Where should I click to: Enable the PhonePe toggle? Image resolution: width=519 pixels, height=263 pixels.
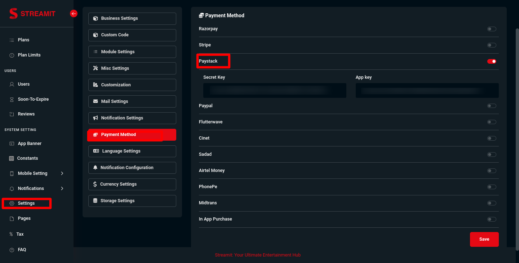coord(492,187)
